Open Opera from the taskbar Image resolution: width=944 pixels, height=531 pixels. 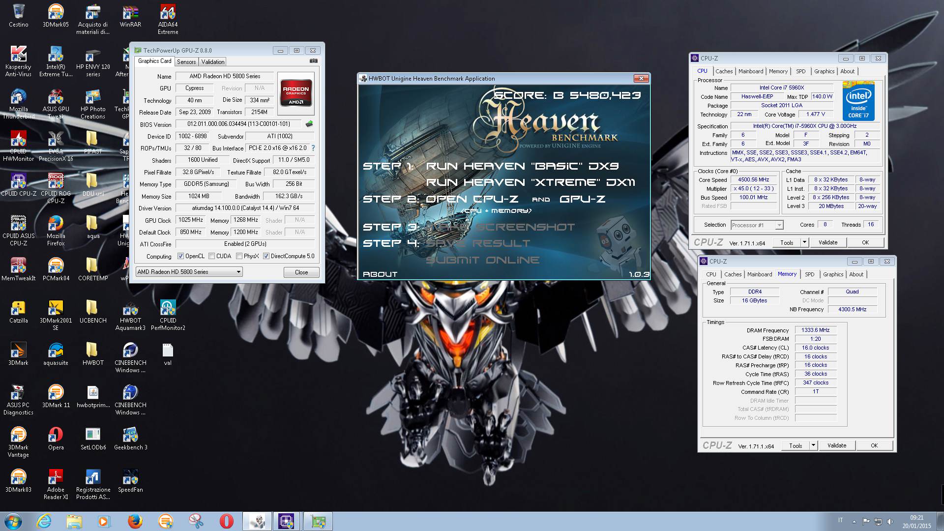pos(226,521)
